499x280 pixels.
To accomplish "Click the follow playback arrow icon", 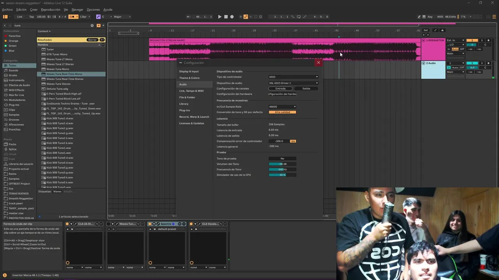I will click(188, 17).
